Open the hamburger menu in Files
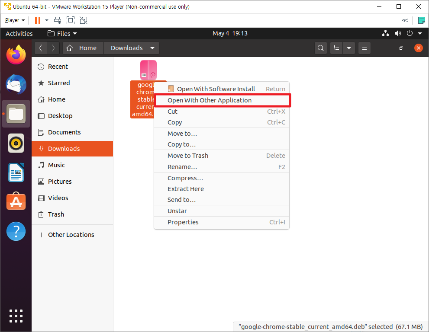 pos(364,48)
